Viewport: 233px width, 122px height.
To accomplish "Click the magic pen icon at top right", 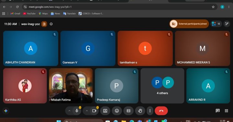I will tap(227, 24).
